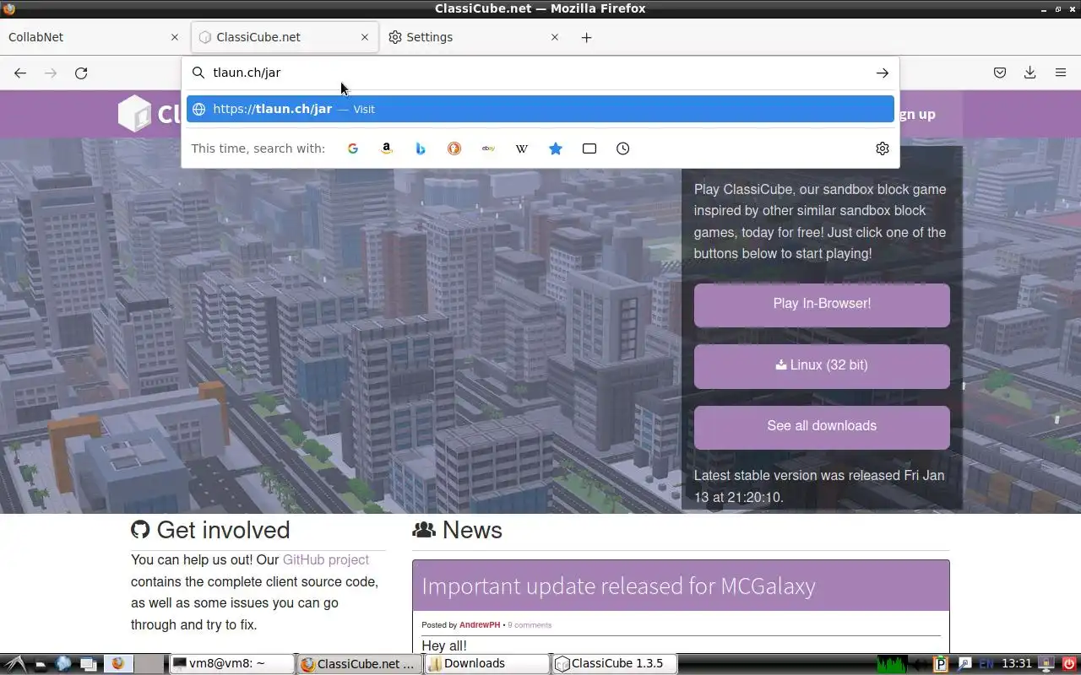The height and width of the screenshot is (675, 1081).
Task: Click the browser back arrow
Action: click(x=20, y=73)
